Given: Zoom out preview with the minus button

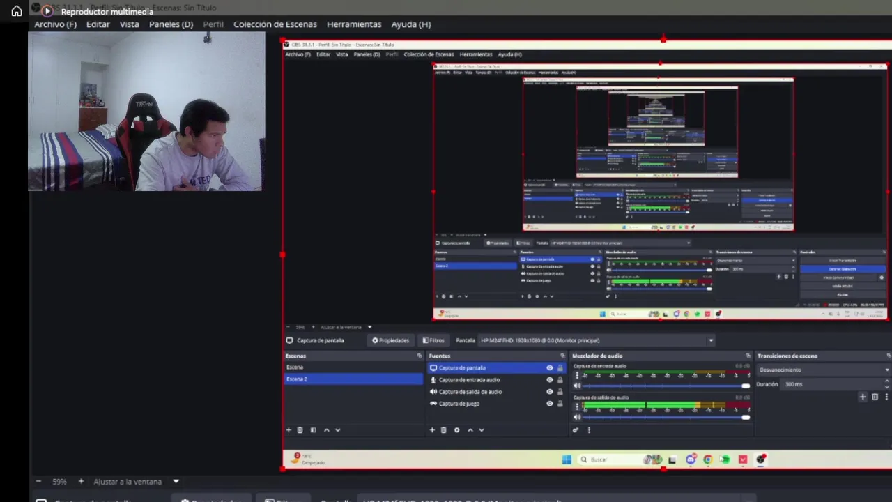Looking at the screenshot, I should click(x=38, y=482).
